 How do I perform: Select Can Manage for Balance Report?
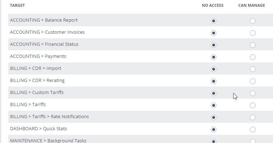tap(253, 21)
